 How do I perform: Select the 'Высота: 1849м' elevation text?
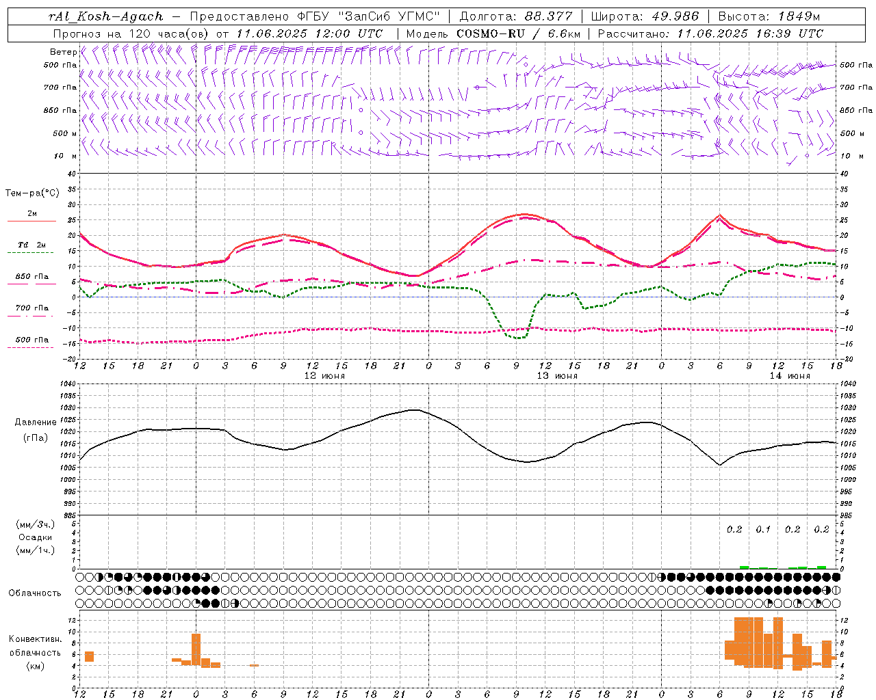point(769,16)
